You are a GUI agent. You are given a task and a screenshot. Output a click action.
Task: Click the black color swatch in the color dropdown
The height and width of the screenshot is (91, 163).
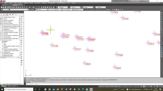[x=36, y=10]
